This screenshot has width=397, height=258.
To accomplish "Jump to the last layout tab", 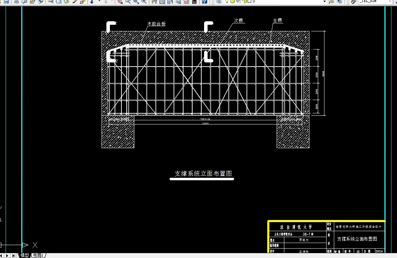I will [14, 256].
